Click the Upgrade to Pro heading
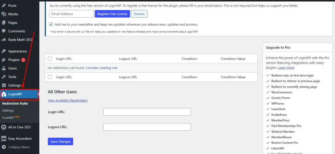This screenshot has height=154, width=335. [x=278, y=48]
